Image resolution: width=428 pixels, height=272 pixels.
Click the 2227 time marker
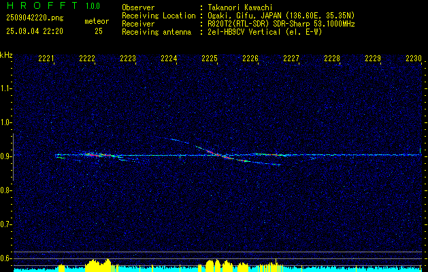(x=291, y=58)
